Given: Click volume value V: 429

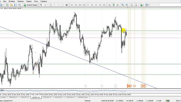Looking at the screenshot, I should [159, 101].
